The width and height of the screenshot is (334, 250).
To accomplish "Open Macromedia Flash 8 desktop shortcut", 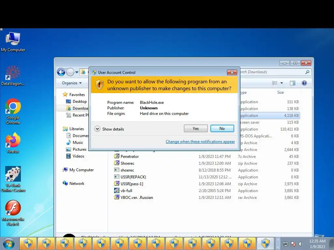I will pos(13,213).
